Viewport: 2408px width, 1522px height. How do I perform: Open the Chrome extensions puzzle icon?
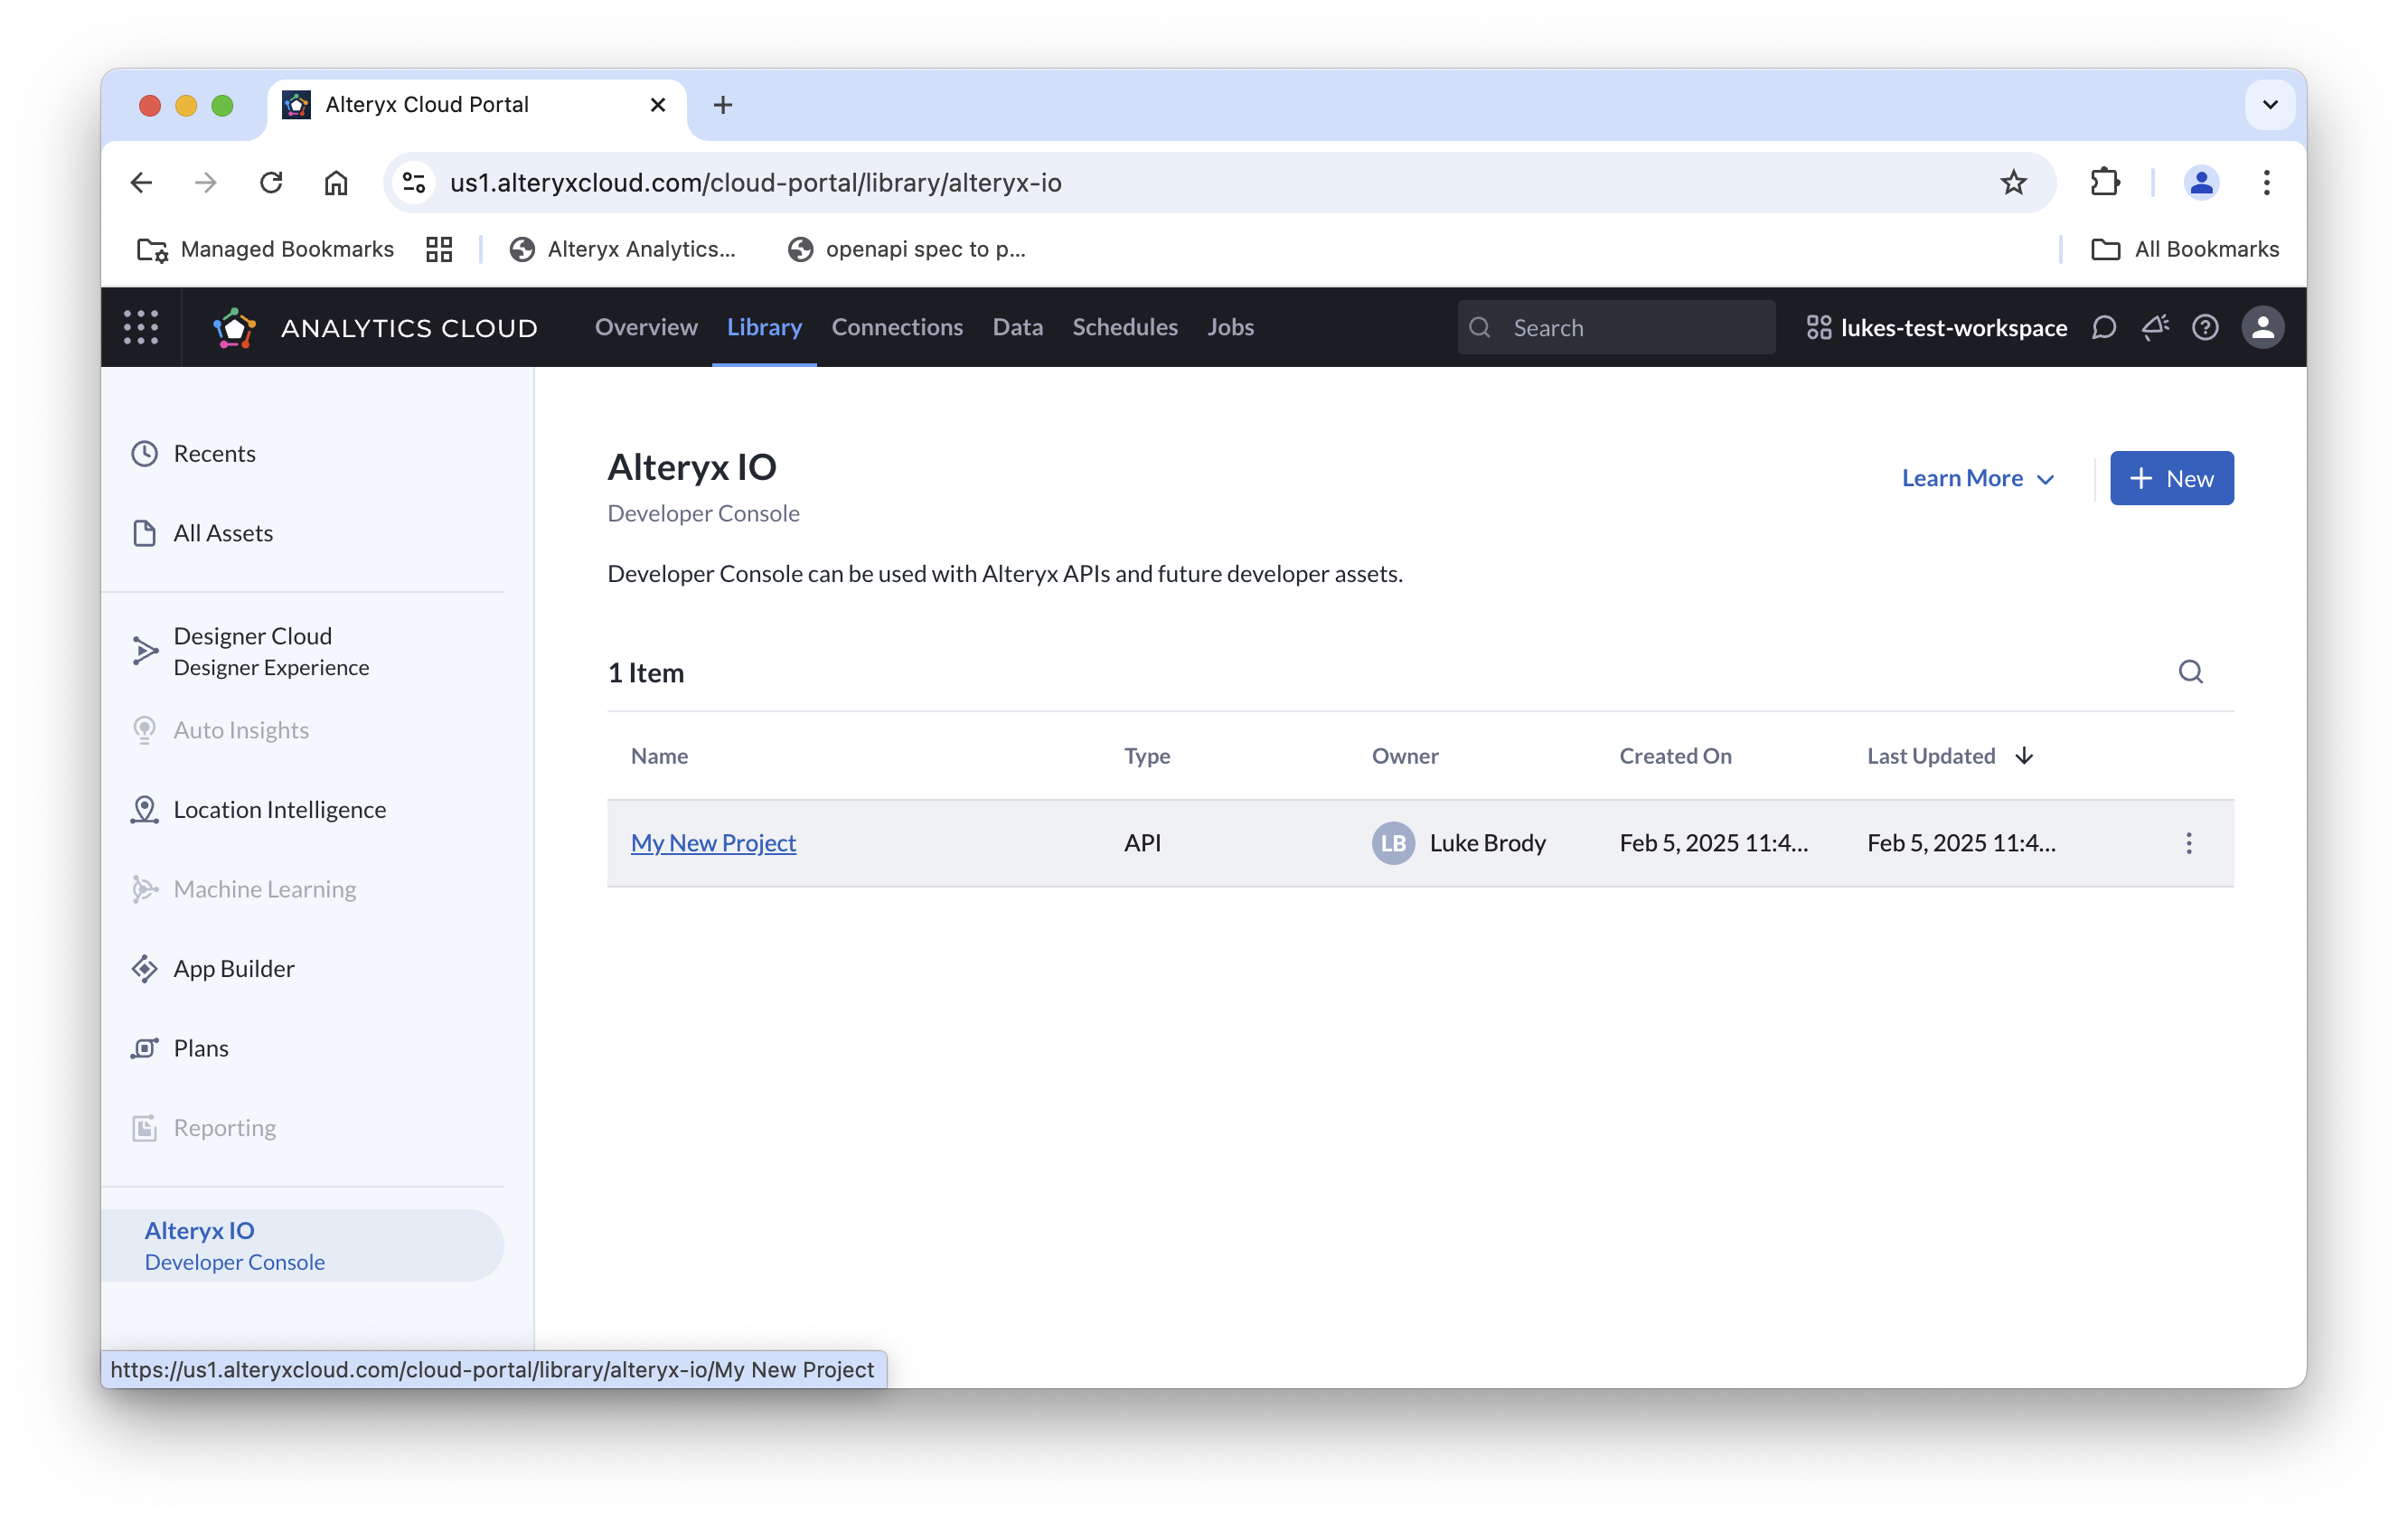(x=2105, y=182)
